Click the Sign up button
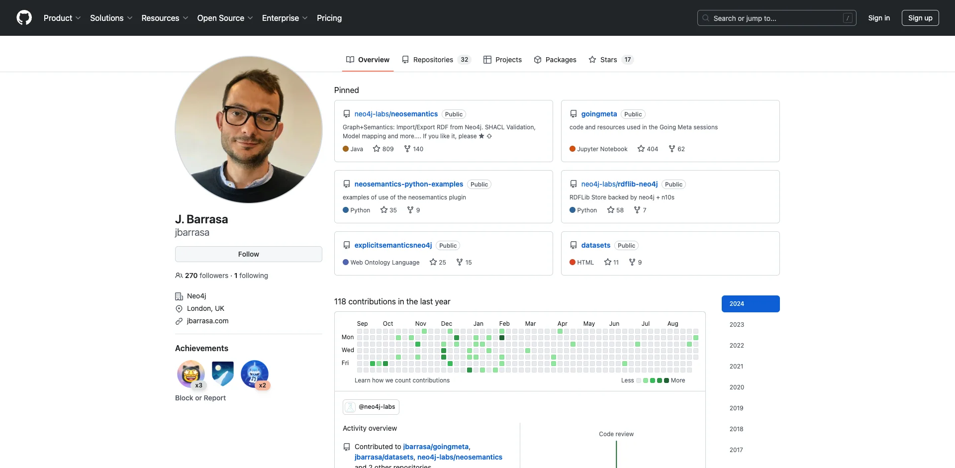955x468 pixels. 920,18
